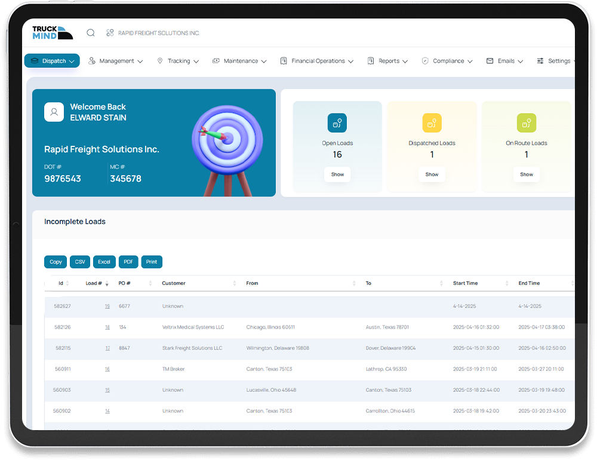Image resolution: width=597 pixels, height=460 pixels.
Task: Click the blue Open Loads icon
Action: [x=337, y=123]
